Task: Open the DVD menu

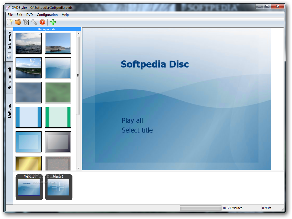Action: point(29,15)
